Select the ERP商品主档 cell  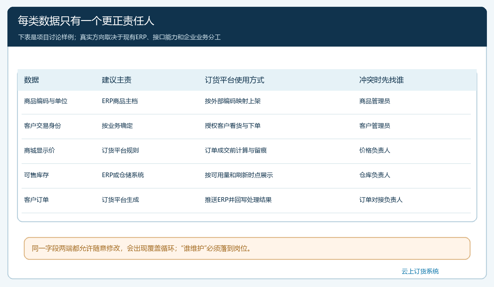point(120,101)
